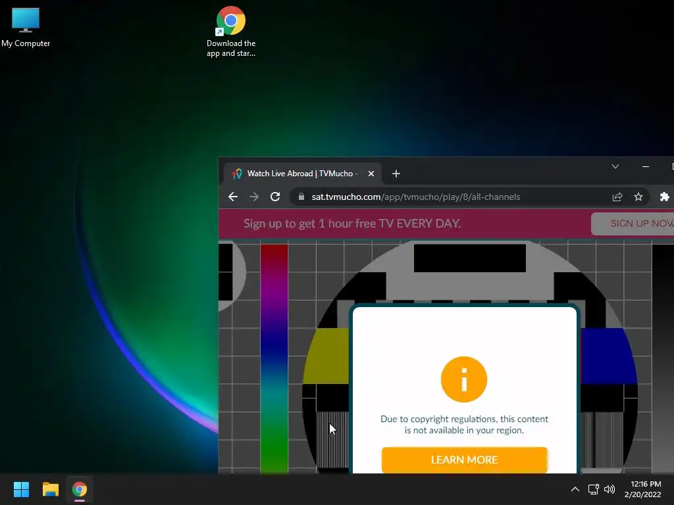Open a new tab in Chrome
Screen dimensions: 674x505
point(396,174)
